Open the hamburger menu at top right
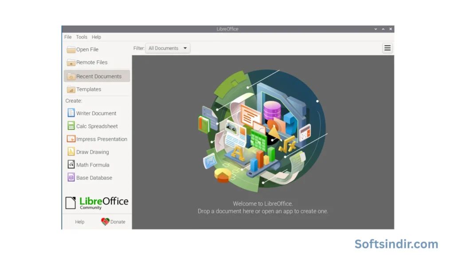The image size is (454, 255). [x=387, y=48]
